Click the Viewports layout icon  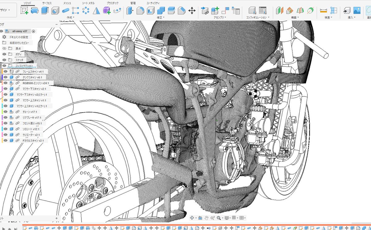pos(242,218)
